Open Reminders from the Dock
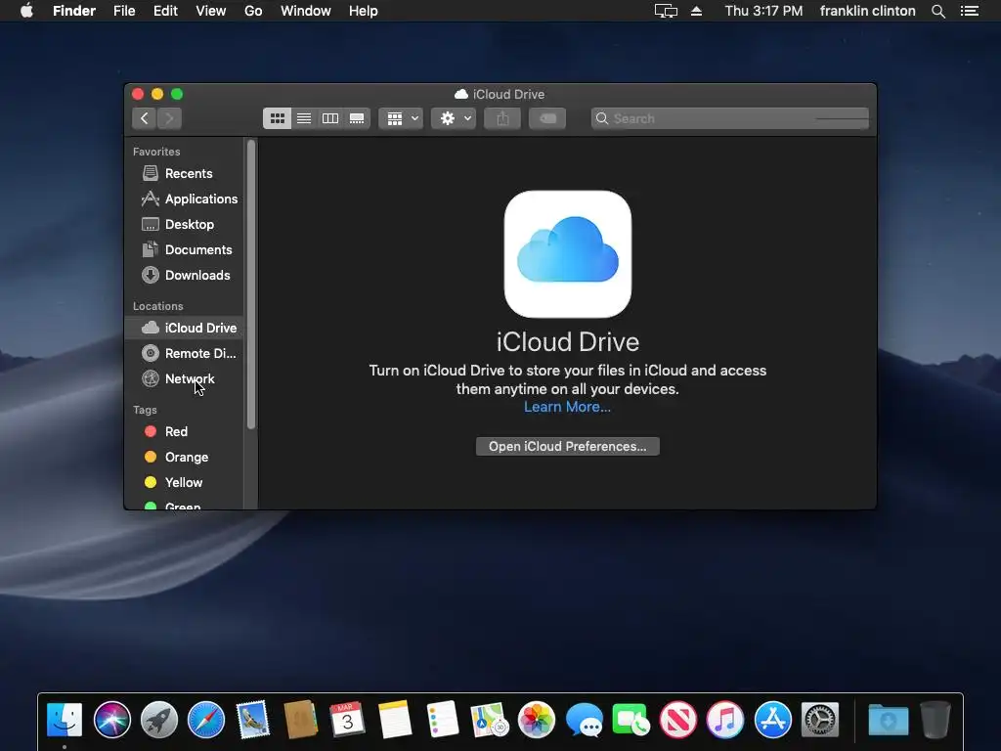This screenshot has width=1001, height=751. coord(443,720)
